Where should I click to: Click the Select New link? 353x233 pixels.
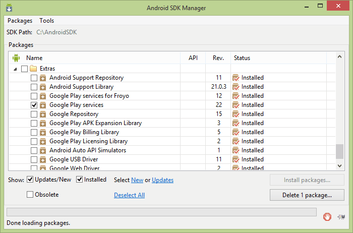tap(137, 180)
